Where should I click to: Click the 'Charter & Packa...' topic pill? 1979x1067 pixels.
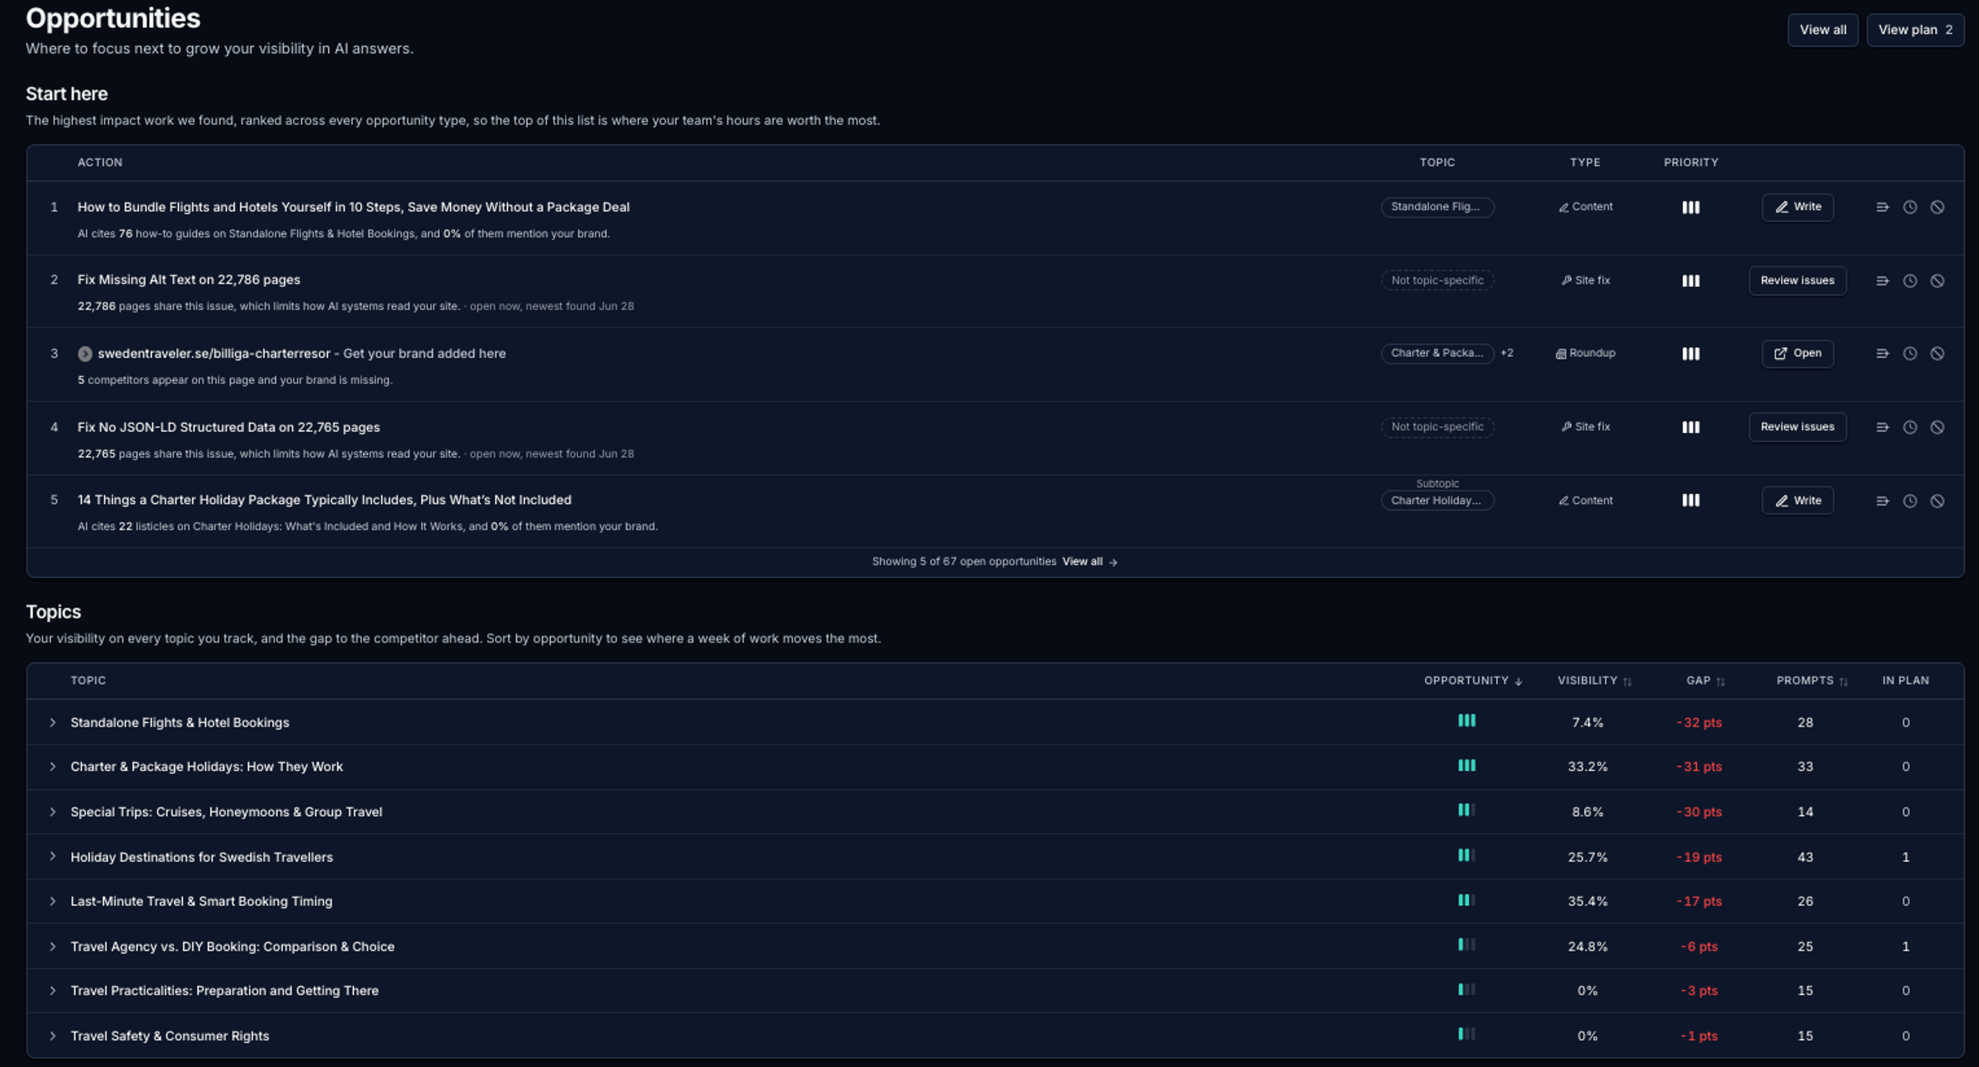click(x=1436, y=353)
